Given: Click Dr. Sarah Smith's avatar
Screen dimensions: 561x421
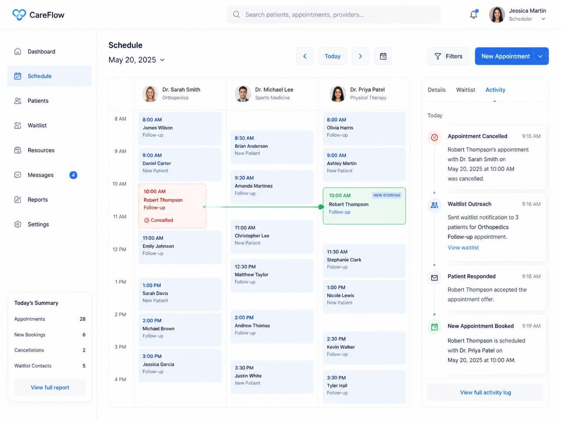Looking at the screenshot, I should click(150, 93).
